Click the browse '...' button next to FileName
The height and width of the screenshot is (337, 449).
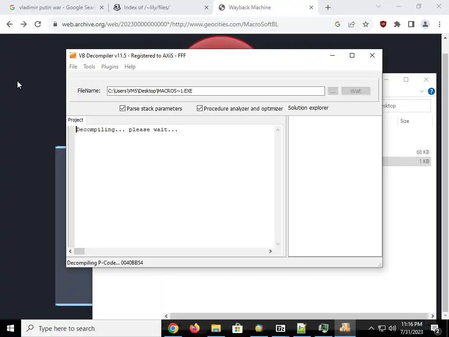click(x=333, y=91)
